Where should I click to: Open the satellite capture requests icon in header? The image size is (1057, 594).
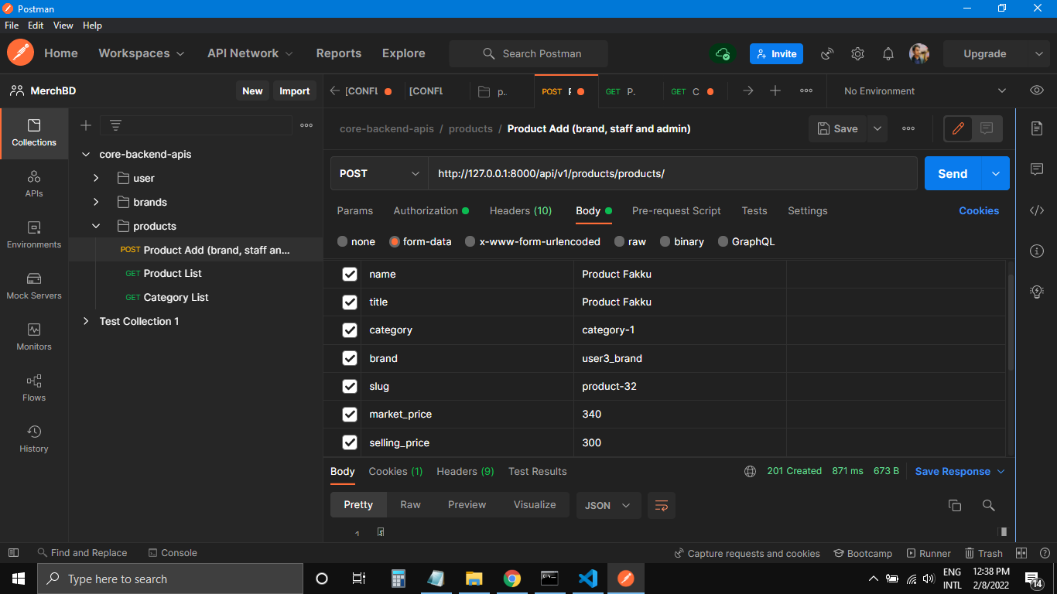pyautogui.click(x=827, y=53)
